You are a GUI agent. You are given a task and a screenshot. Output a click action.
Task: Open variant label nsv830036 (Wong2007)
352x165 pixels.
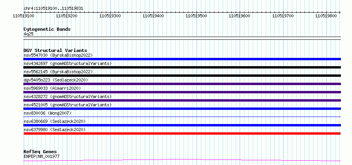coord(47,113)
